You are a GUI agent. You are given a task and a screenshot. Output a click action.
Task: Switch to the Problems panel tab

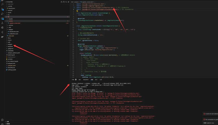(x=73, y=80)
